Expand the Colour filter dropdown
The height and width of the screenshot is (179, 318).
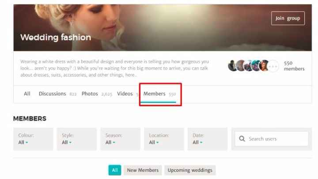pyautogui.click(x=33, y=139)
